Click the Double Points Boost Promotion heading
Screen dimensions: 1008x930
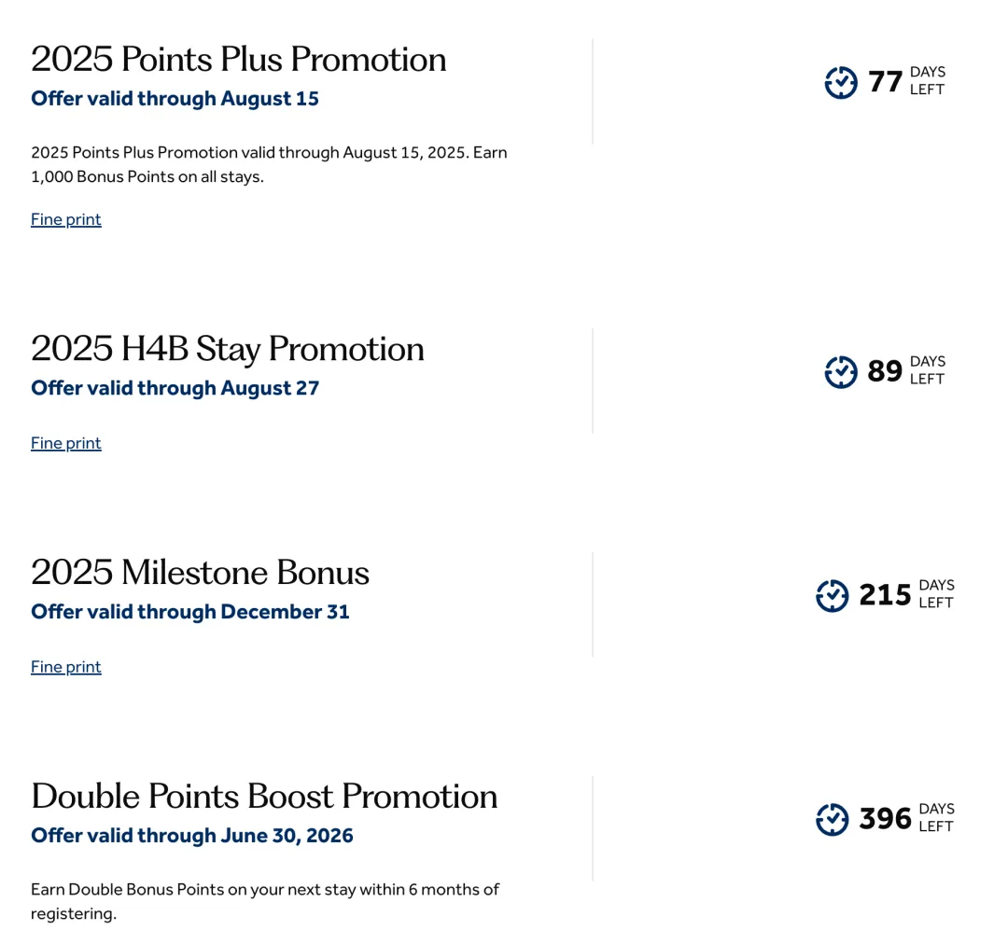coord(264,797)
